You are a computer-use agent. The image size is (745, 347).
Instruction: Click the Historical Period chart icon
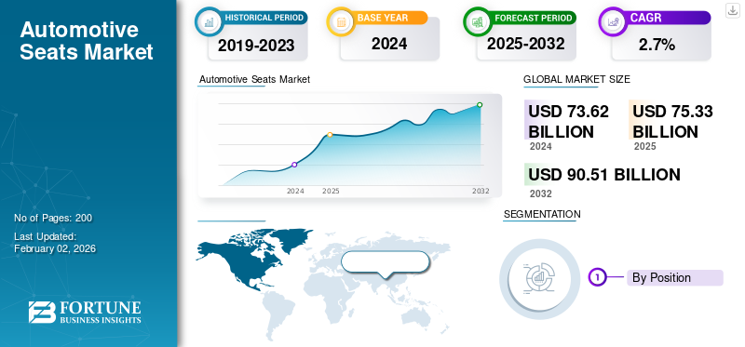(208, 21)
